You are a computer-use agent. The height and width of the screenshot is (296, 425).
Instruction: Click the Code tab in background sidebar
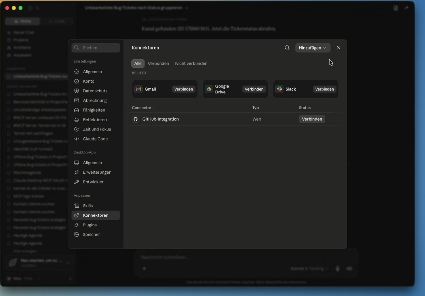(57, 21)
